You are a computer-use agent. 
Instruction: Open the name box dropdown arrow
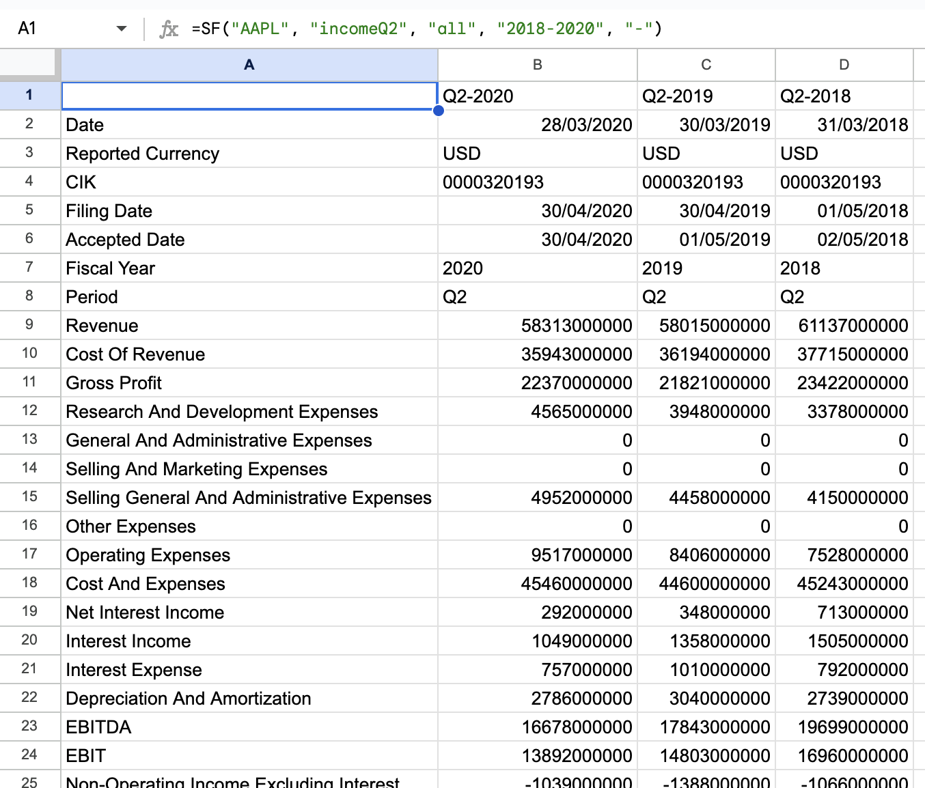coord(122,29)
